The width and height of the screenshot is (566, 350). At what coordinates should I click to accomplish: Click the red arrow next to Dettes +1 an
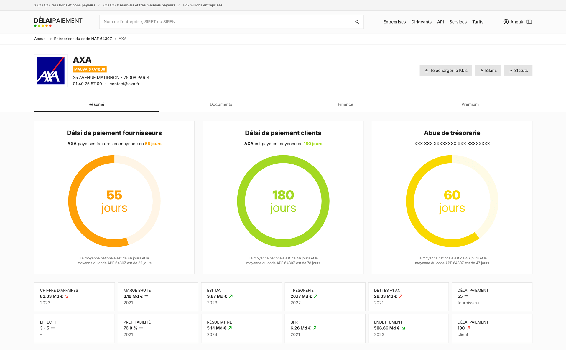(401, 296)
